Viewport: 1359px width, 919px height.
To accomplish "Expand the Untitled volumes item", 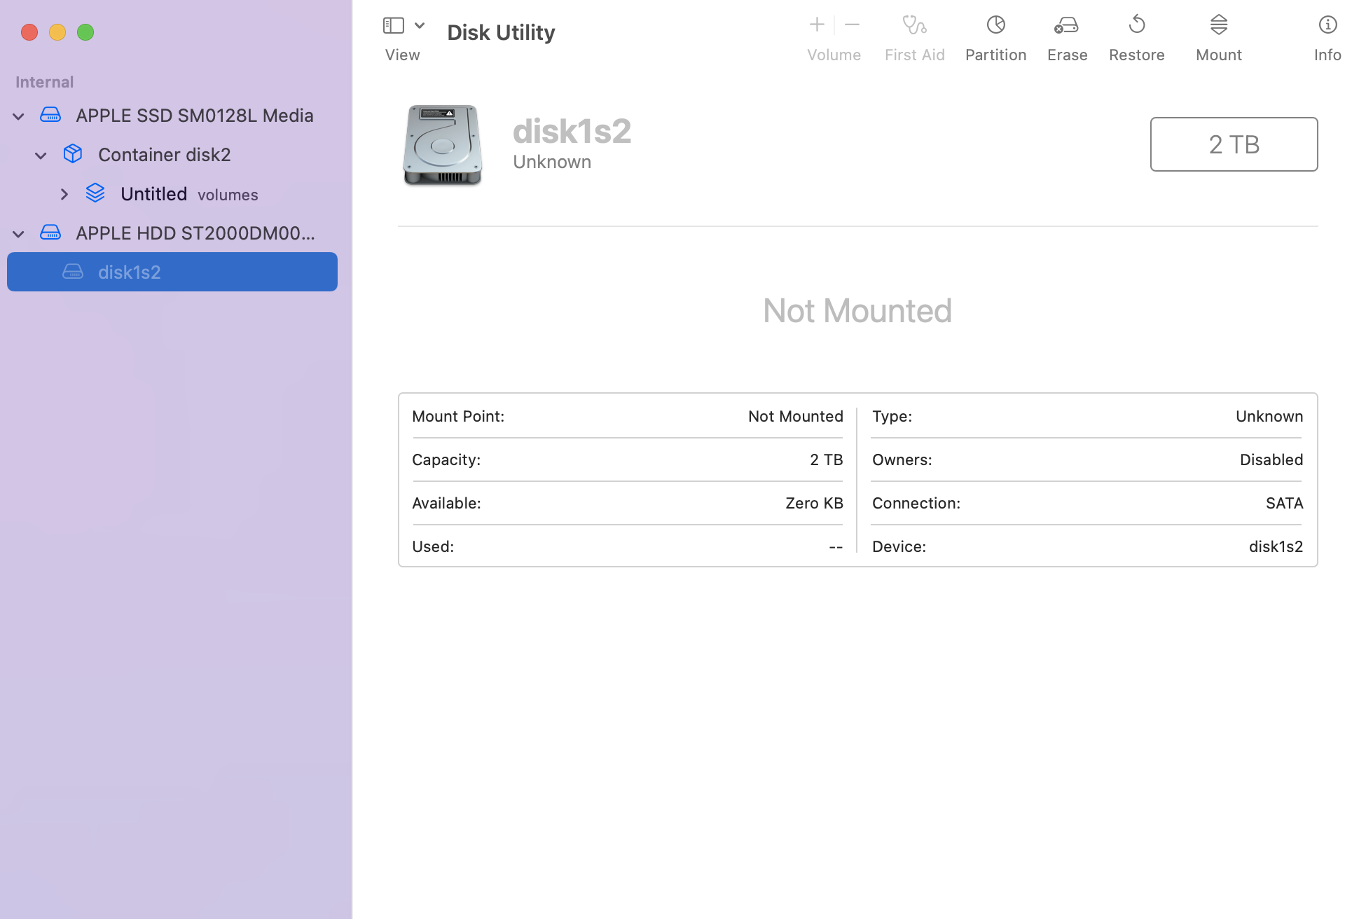I will [x=64, y=194].
